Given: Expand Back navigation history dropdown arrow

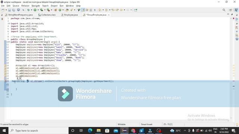Looking at the screenshot, I should pos(124,10).
